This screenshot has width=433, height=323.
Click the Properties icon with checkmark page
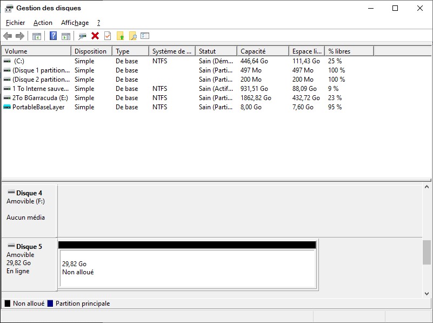(108, 36)
